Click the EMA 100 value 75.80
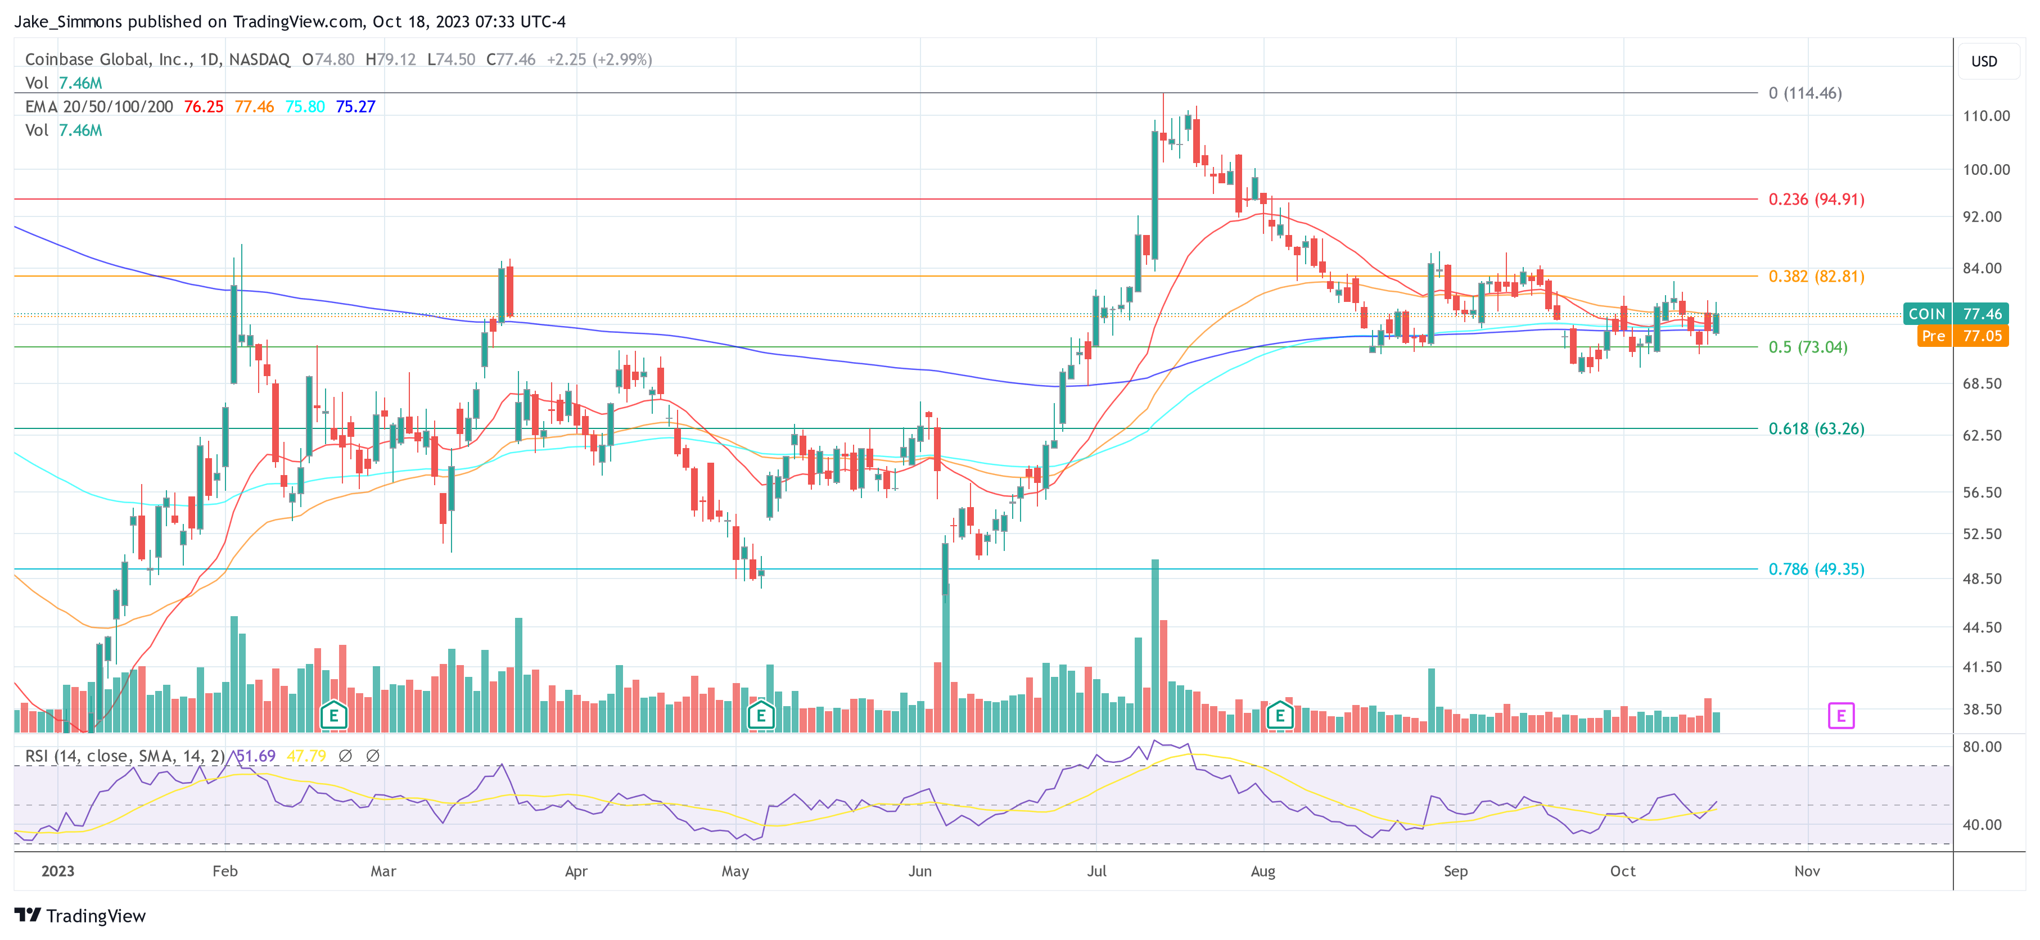The height and width of the screenshot is (940, 2040). [x=305, y=107]
